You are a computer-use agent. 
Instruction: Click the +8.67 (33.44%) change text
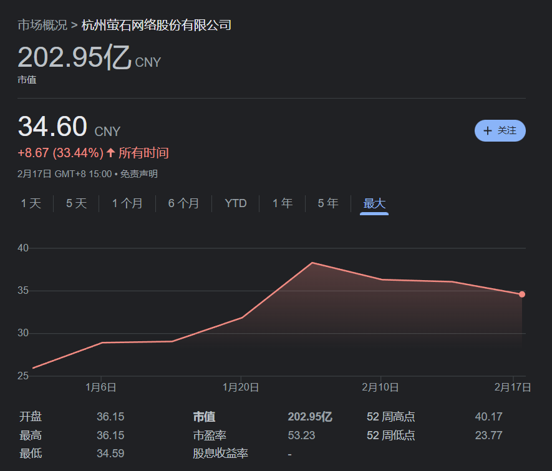61,153
